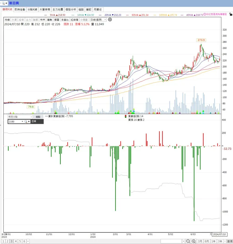Open the 個股分析 tab

(x=71, y=9)
